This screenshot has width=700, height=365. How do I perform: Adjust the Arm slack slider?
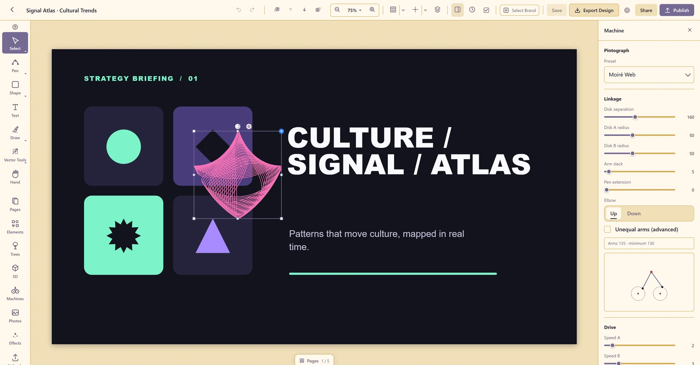[639, 172]
